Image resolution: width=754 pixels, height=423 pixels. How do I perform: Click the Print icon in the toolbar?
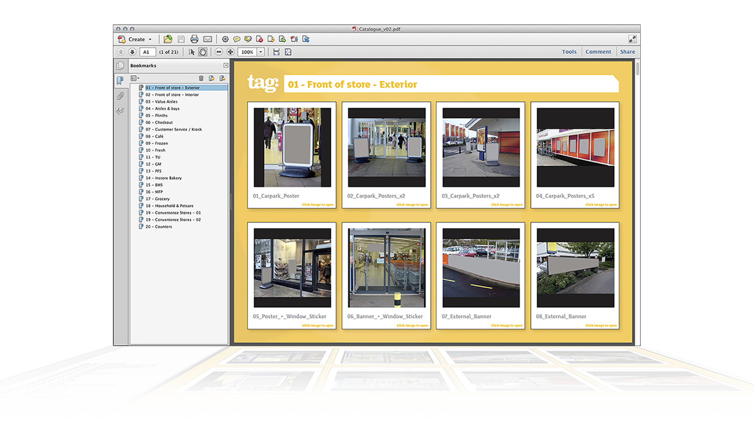194,39
